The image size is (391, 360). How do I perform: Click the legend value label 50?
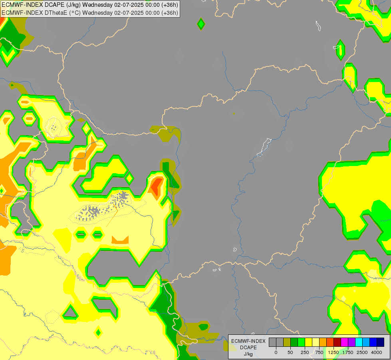[290, 352]
